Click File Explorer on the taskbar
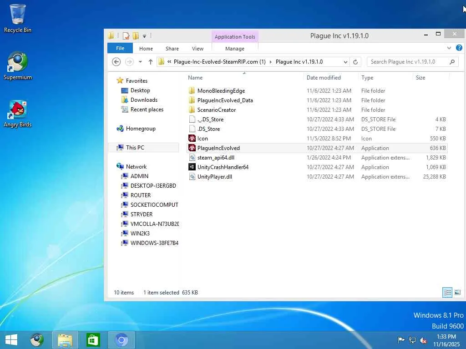466x349 pixels. 65,340
